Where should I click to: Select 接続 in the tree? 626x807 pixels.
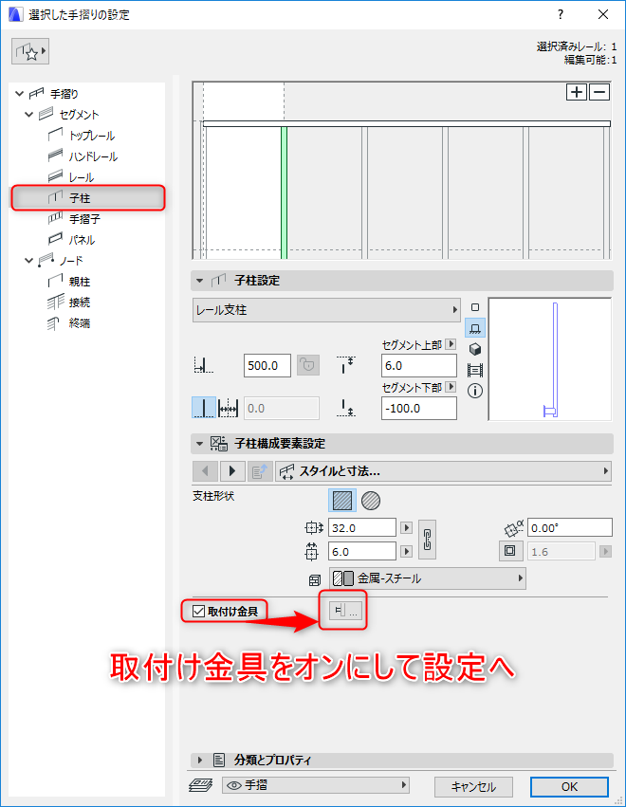80,303
